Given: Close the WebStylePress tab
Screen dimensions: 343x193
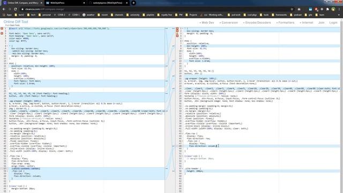Looking at the screenshot, I should pos(84,3).
